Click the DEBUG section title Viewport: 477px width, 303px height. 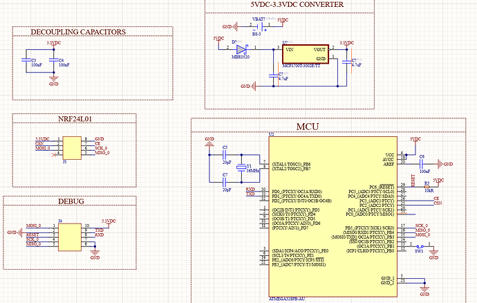(71, 201)
